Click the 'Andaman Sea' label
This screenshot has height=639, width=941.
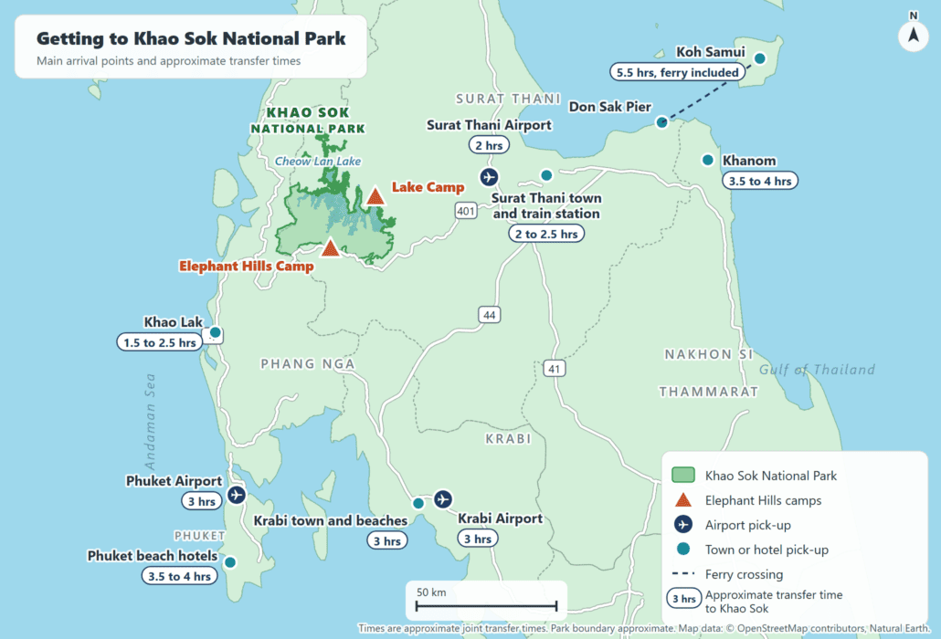tap(150, 422)
